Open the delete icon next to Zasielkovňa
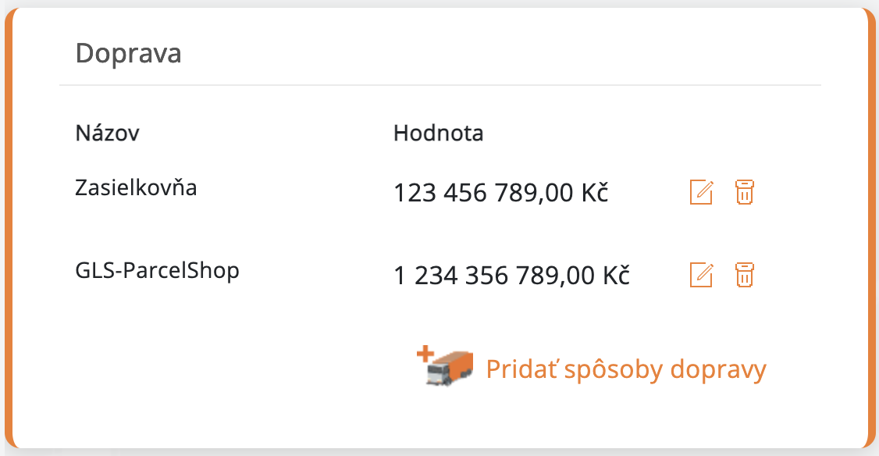879x456 pixels. tap(744, 191)
